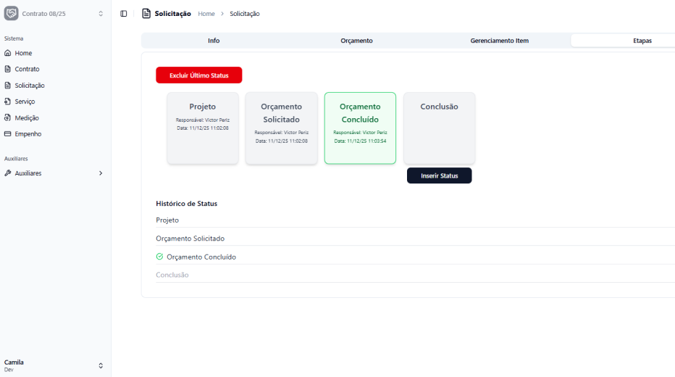The height and width of the screenshot is (377, 675).
Task: Click the Contrato document icon
Action: click(8, 69)
